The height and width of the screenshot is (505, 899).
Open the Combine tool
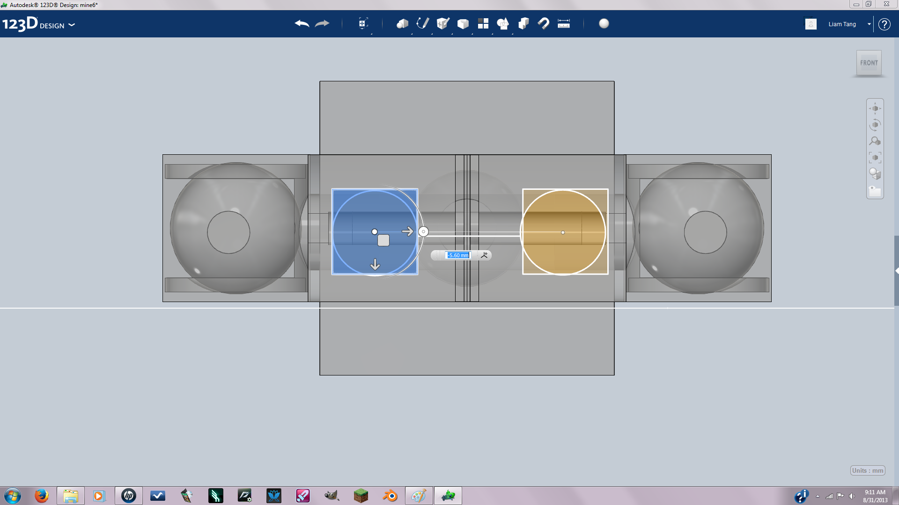[523, 23]
